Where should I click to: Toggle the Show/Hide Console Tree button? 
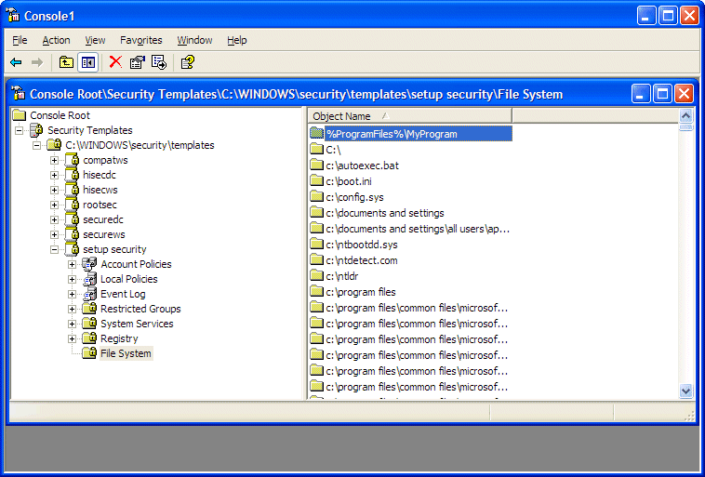87,62
